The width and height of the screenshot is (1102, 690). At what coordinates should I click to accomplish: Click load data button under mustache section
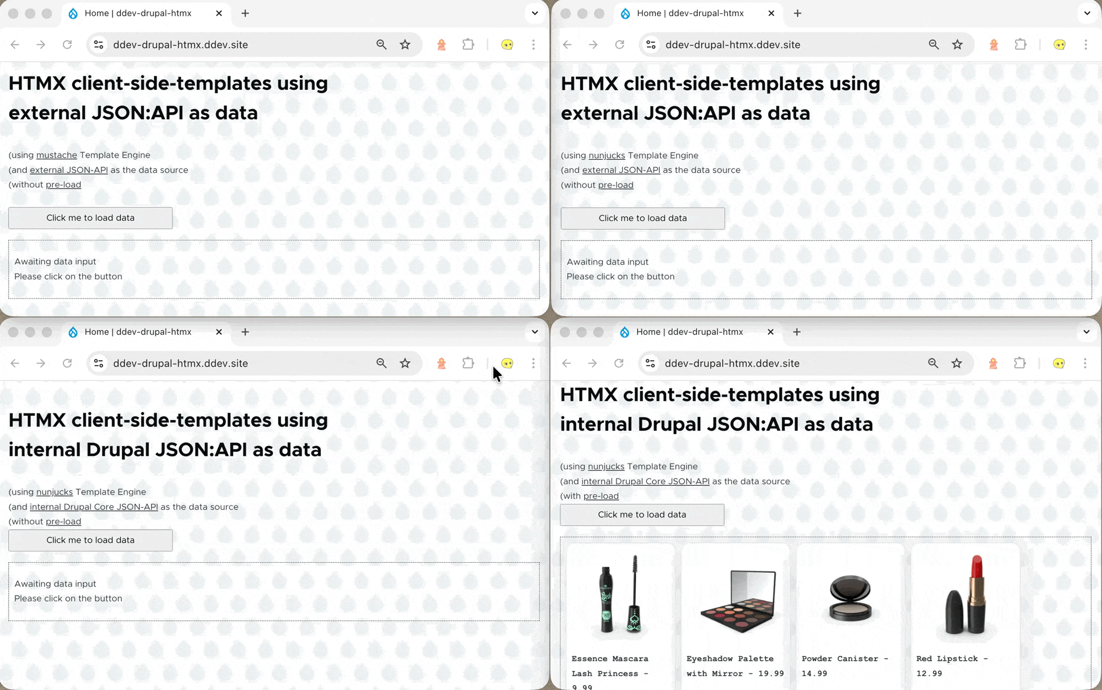click(90, 218)
